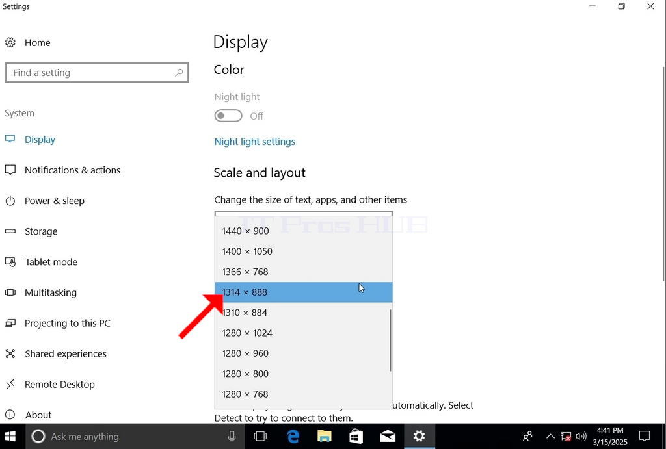666x449 pixels.
Task: Click the Multitasking icon
Action: point(10,292)
